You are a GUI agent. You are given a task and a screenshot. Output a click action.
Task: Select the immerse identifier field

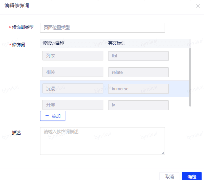pyautogui.click(x=138, y=89)
